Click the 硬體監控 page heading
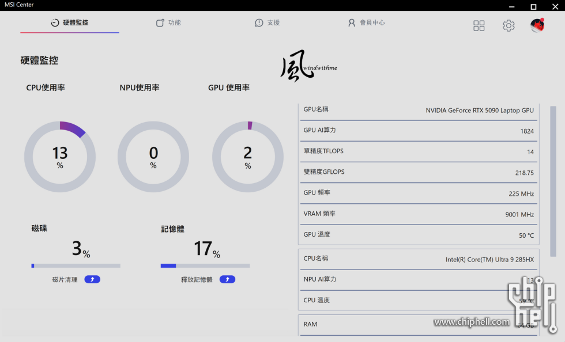Screen dimensions: 565x342 tap(39, 60)
